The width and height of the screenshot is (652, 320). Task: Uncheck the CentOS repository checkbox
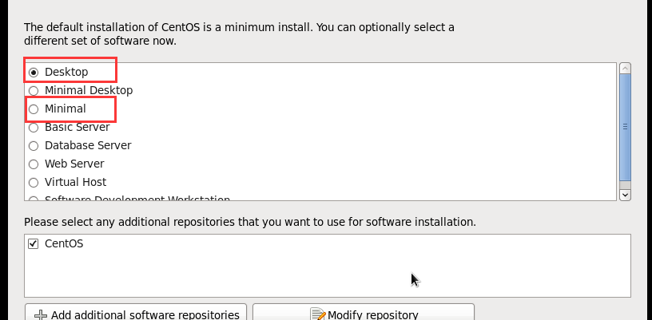pyautogui.click(x=34, y=244)
